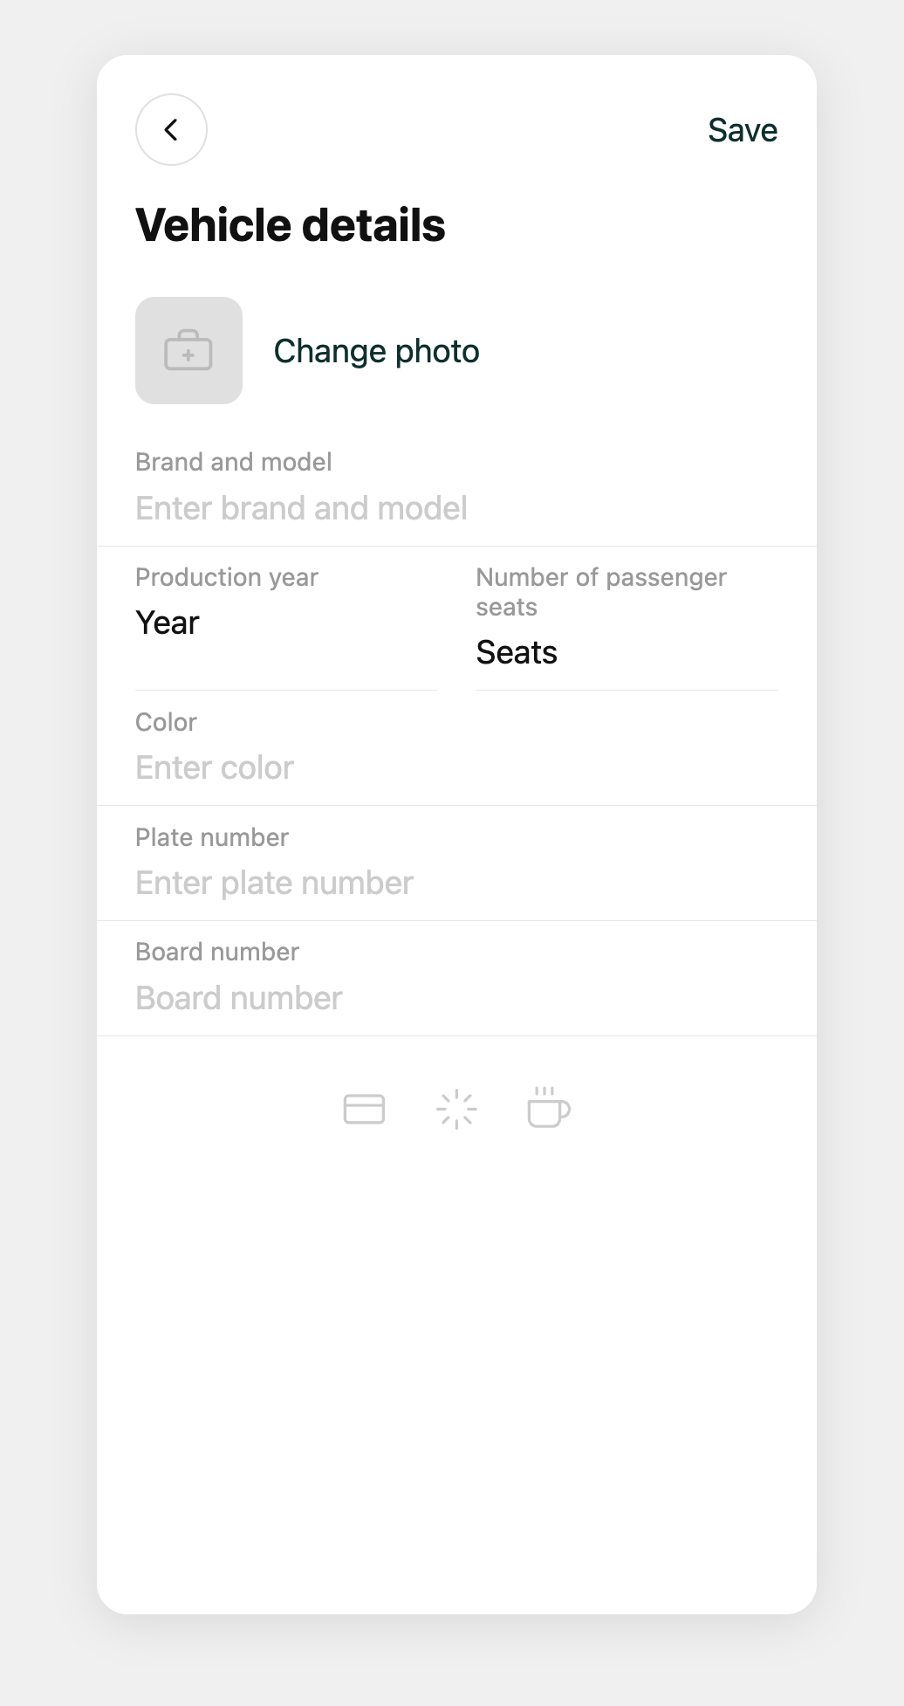
Task: Click the Number of passenger seats label
Action: click(601, 592)
